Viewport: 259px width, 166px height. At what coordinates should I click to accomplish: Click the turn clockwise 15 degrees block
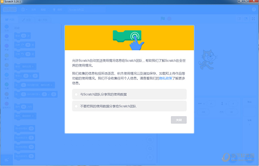25,45
